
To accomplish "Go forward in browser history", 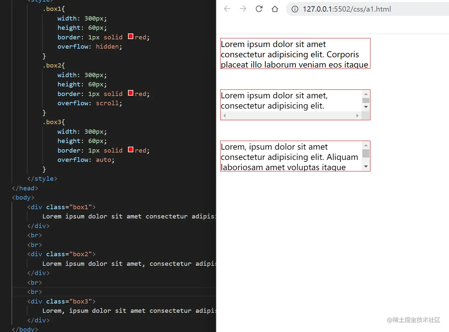I will (x=243, y=9).
